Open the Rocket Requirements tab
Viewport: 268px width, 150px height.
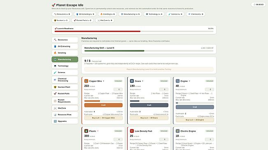(x=65, y=101)
